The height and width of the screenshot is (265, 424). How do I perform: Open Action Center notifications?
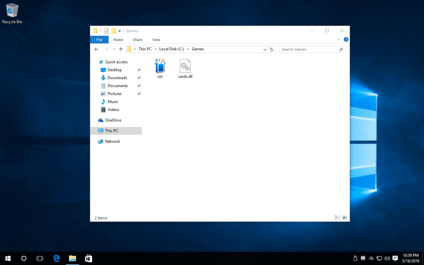(395, 259)
